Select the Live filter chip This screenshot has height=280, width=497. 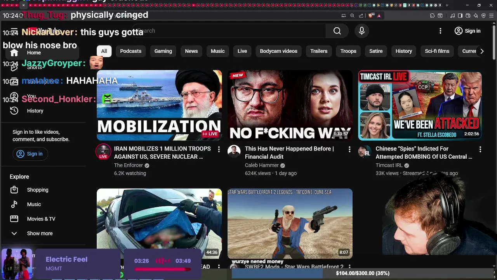(x=242, y=51)
